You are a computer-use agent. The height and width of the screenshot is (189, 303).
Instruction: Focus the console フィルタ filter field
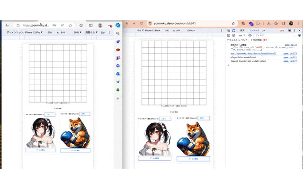[275, 35]
